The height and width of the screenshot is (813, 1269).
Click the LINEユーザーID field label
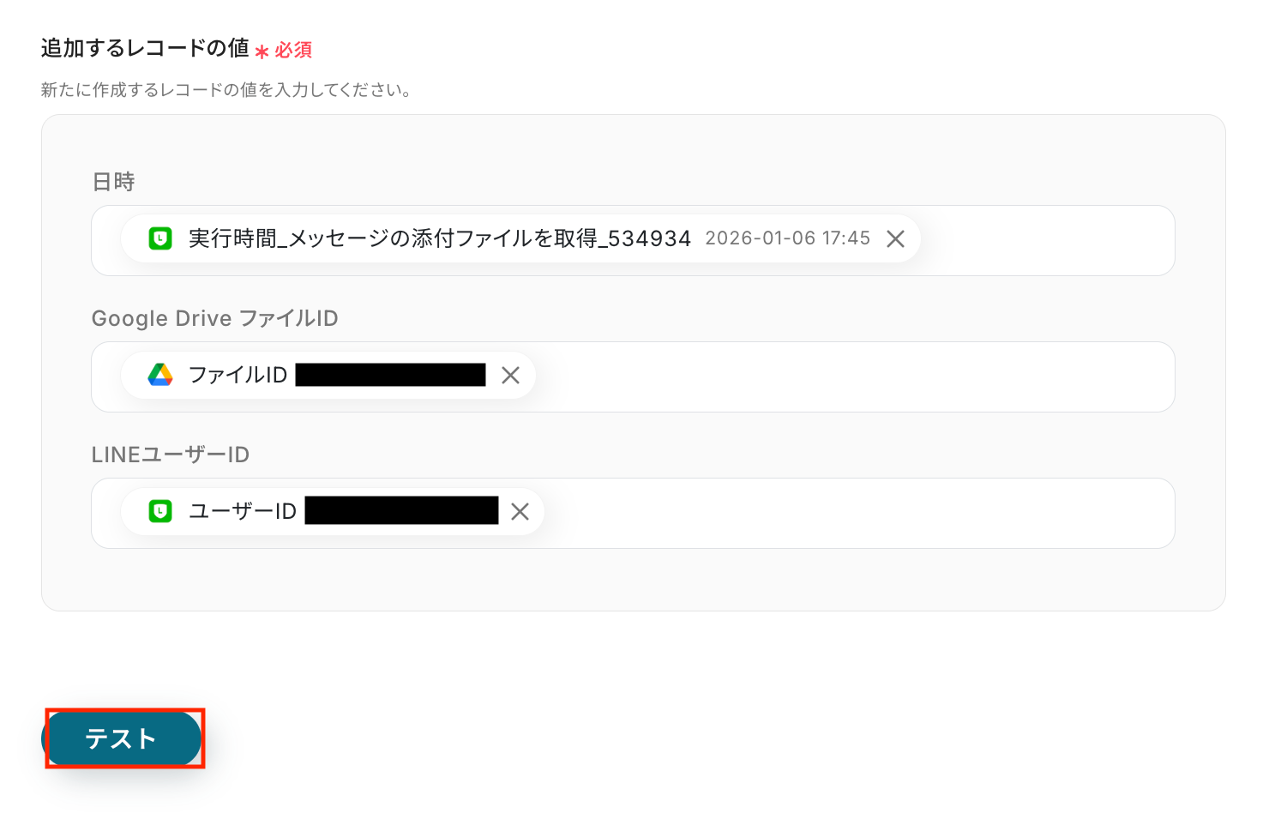(x=170, y=455)
